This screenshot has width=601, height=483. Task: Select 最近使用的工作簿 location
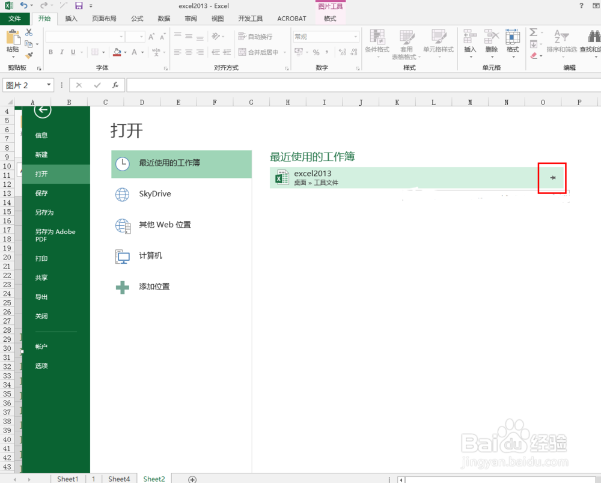[182, 164]
